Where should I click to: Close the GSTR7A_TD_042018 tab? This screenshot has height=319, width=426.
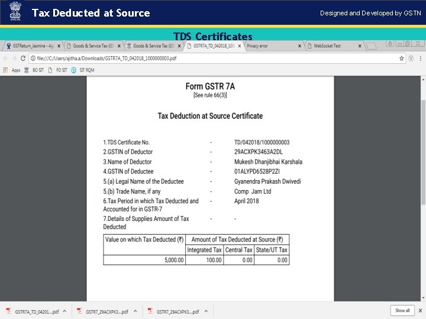pyautogui.click(x=240, y=46)
